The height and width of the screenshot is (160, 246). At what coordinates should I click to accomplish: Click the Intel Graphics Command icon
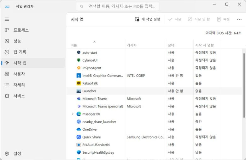(x=79, y=76)
